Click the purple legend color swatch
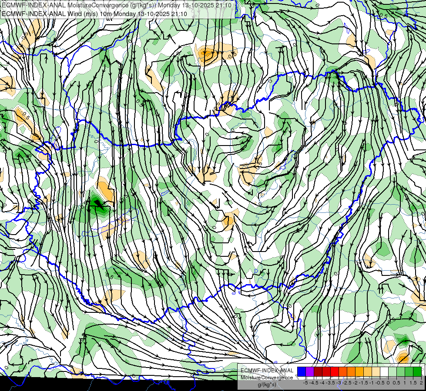426x391 pixels. click(x=310, y=371)
